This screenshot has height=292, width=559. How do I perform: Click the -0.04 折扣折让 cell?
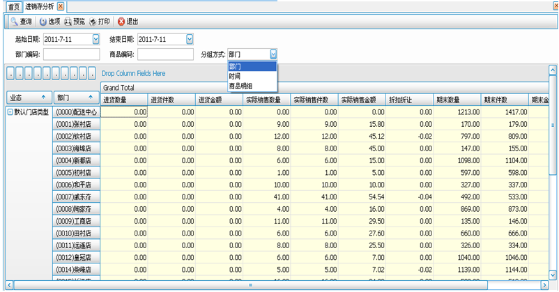point(410,197)
